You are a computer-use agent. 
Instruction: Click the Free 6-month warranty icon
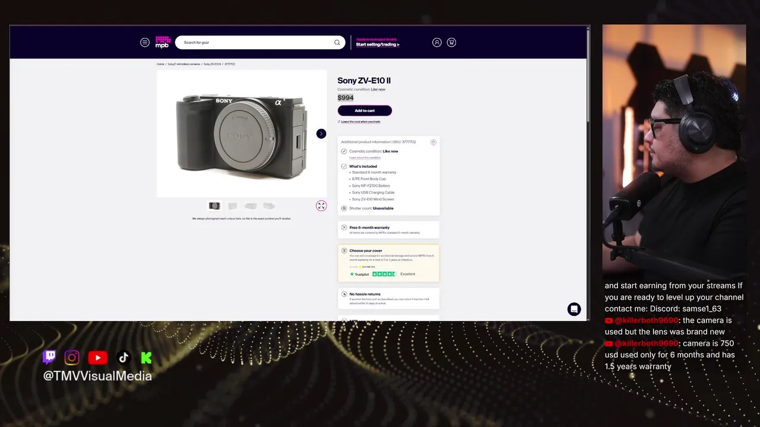pyautogui.click(x=344, y=228)
